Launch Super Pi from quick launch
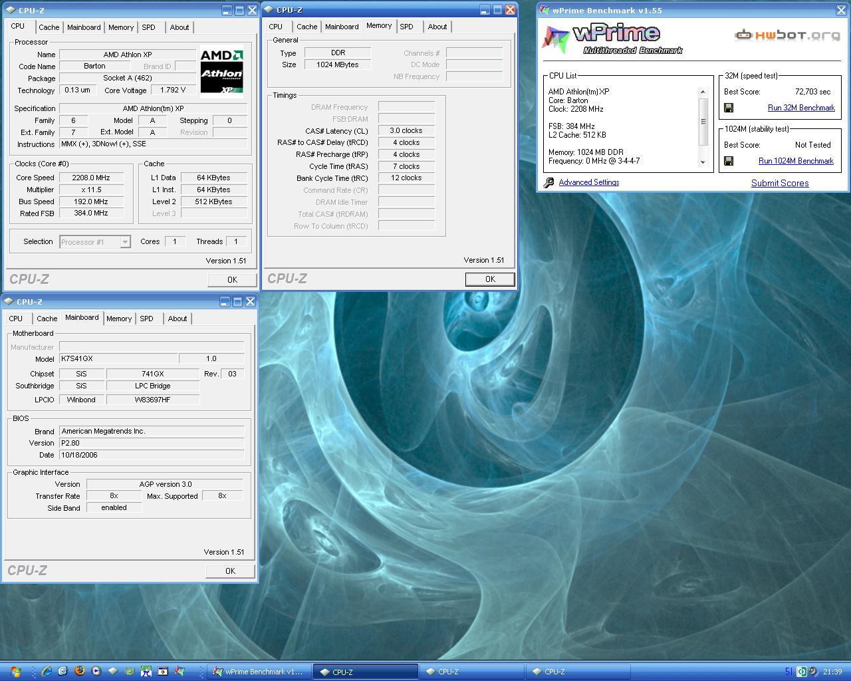The height and width of the screenshot is (681, 851). [x=146, y=671]
